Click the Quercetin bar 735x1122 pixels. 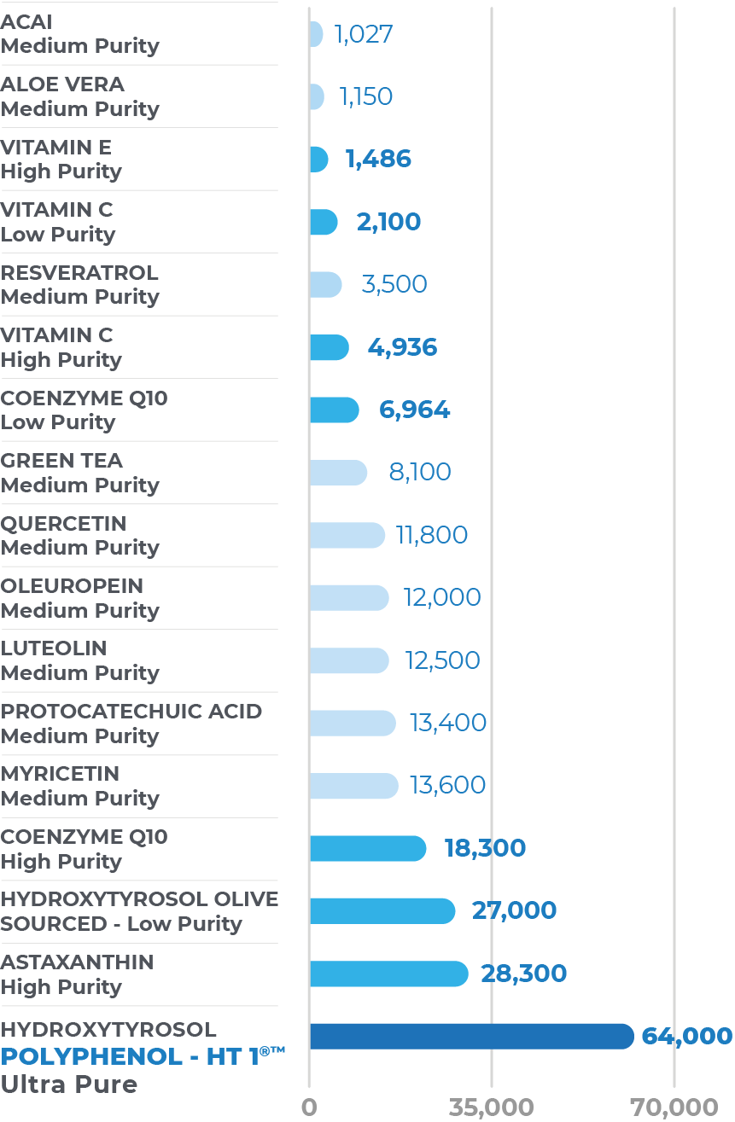(347, 535)
